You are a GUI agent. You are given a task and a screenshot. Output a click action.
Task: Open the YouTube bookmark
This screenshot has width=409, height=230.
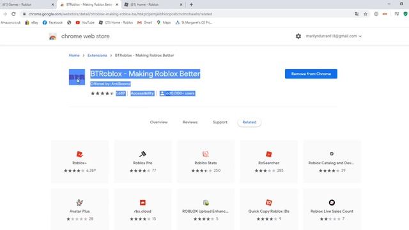pyautogui.click(x=85, y=23)
